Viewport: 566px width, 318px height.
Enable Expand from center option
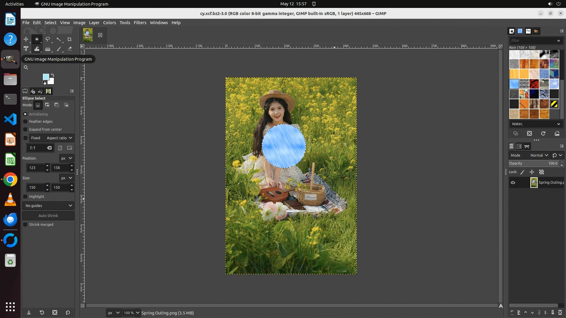pyautogui.click(x=25, y=130)
